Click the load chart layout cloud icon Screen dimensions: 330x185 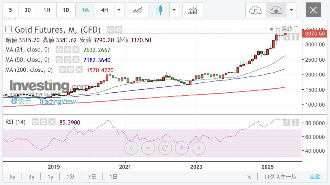(256, 10)
